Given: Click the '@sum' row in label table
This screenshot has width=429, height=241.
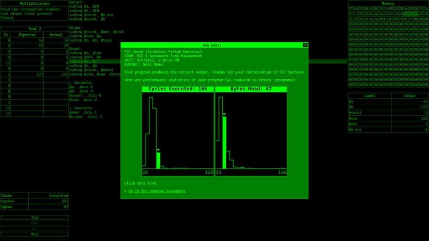Looking at the screenshot, I should (x=388, y=118).
